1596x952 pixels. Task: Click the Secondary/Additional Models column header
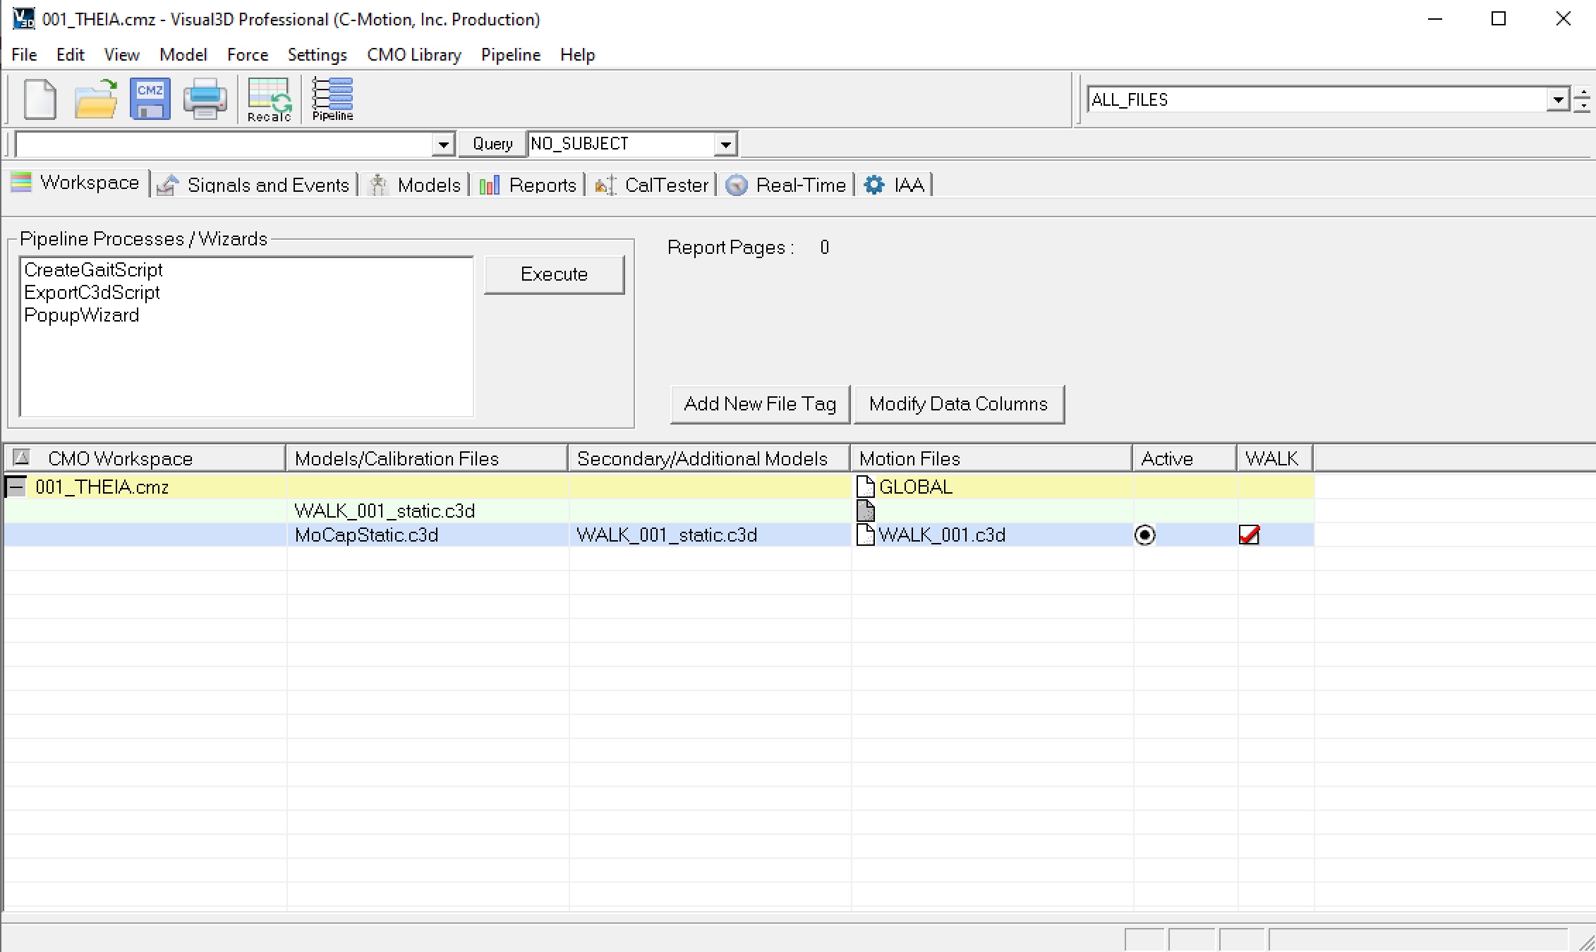709,458
